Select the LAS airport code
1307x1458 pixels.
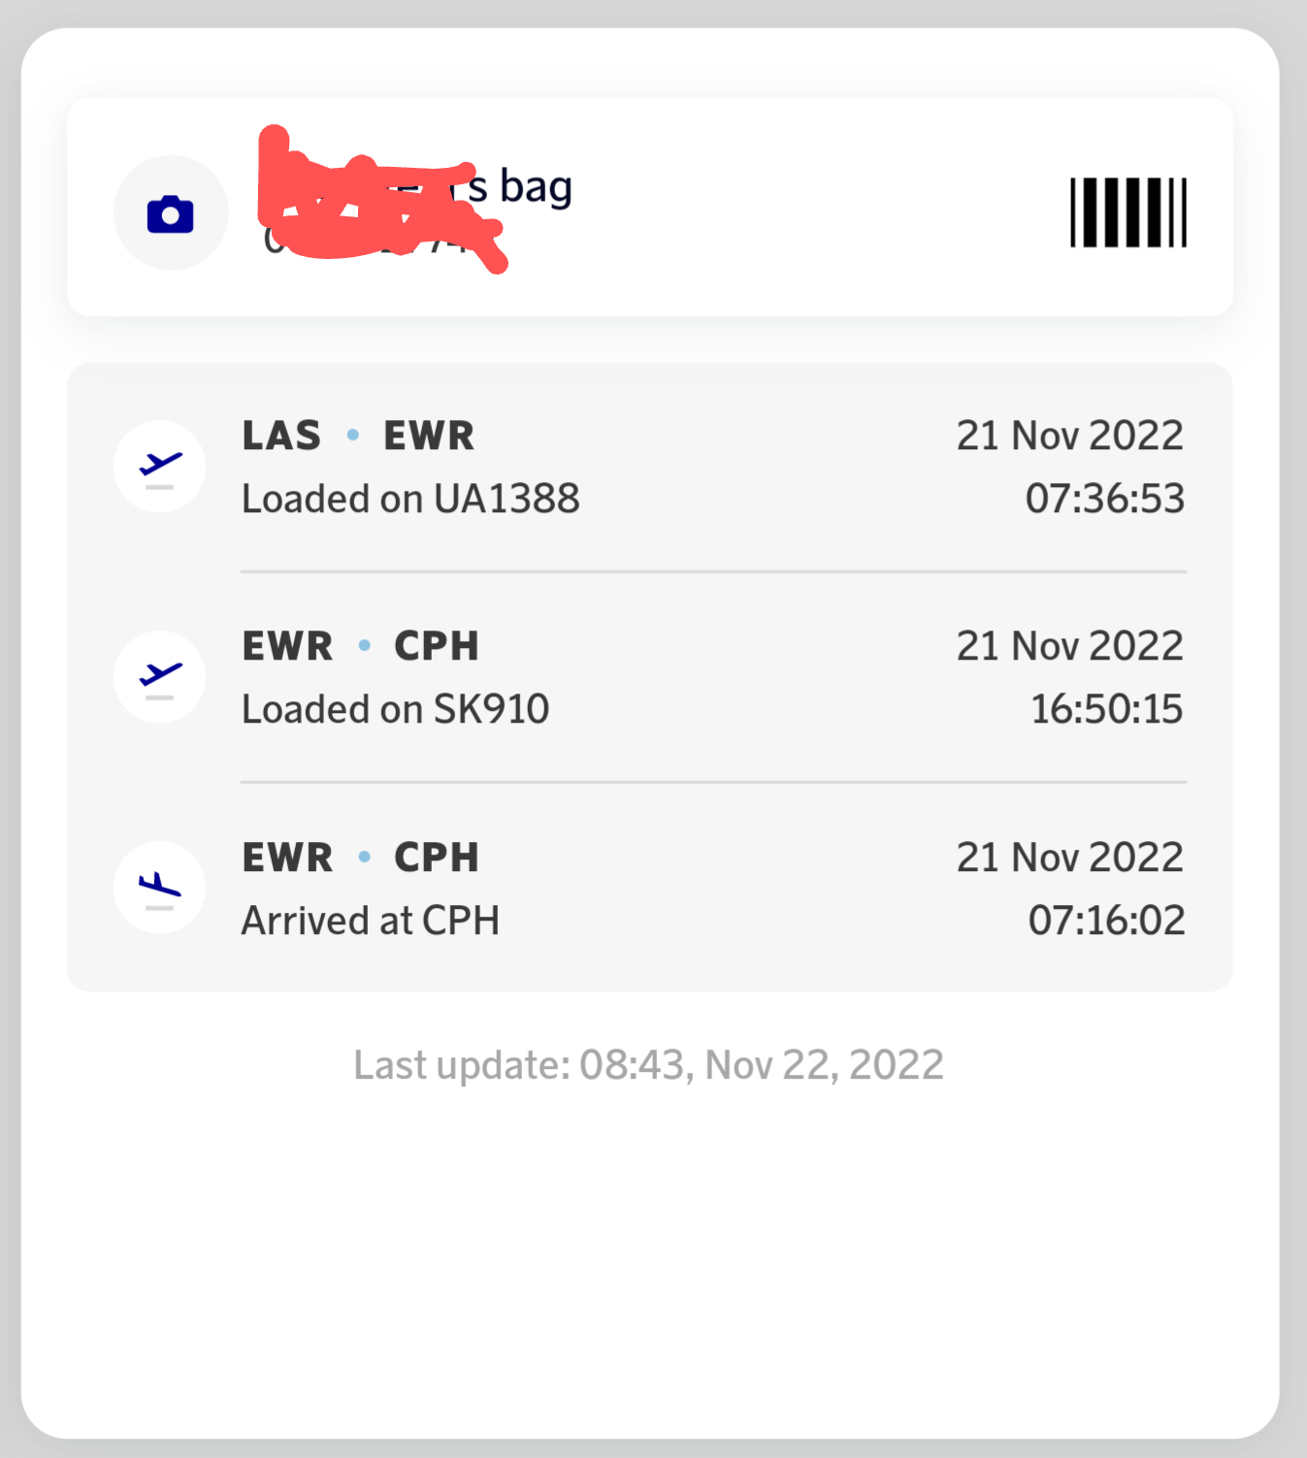click(x=281, y=436)
